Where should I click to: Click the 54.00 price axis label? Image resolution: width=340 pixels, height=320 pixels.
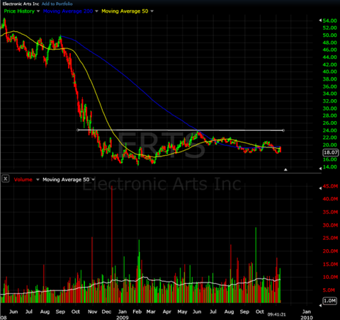(330, 21)
